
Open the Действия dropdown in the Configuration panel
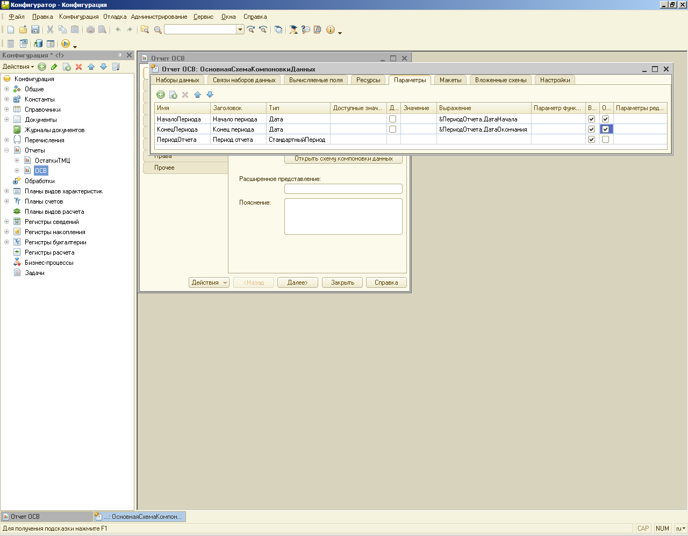tap(18, 67)
